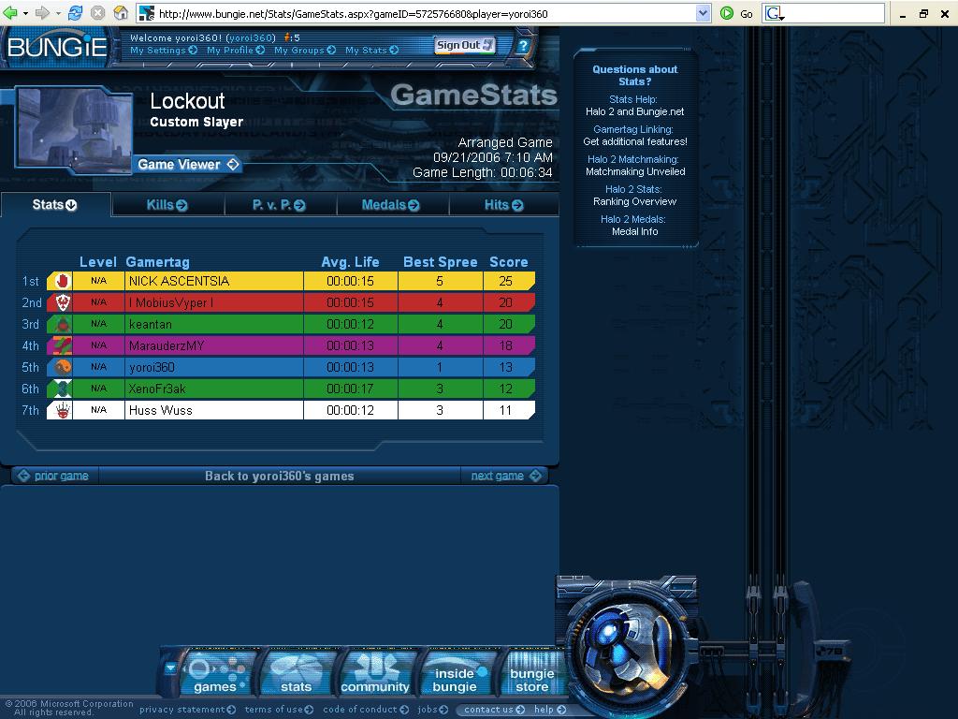Open the terms of use link
The height and width of the screenshot is (719, 958).
tap(279, 710)
